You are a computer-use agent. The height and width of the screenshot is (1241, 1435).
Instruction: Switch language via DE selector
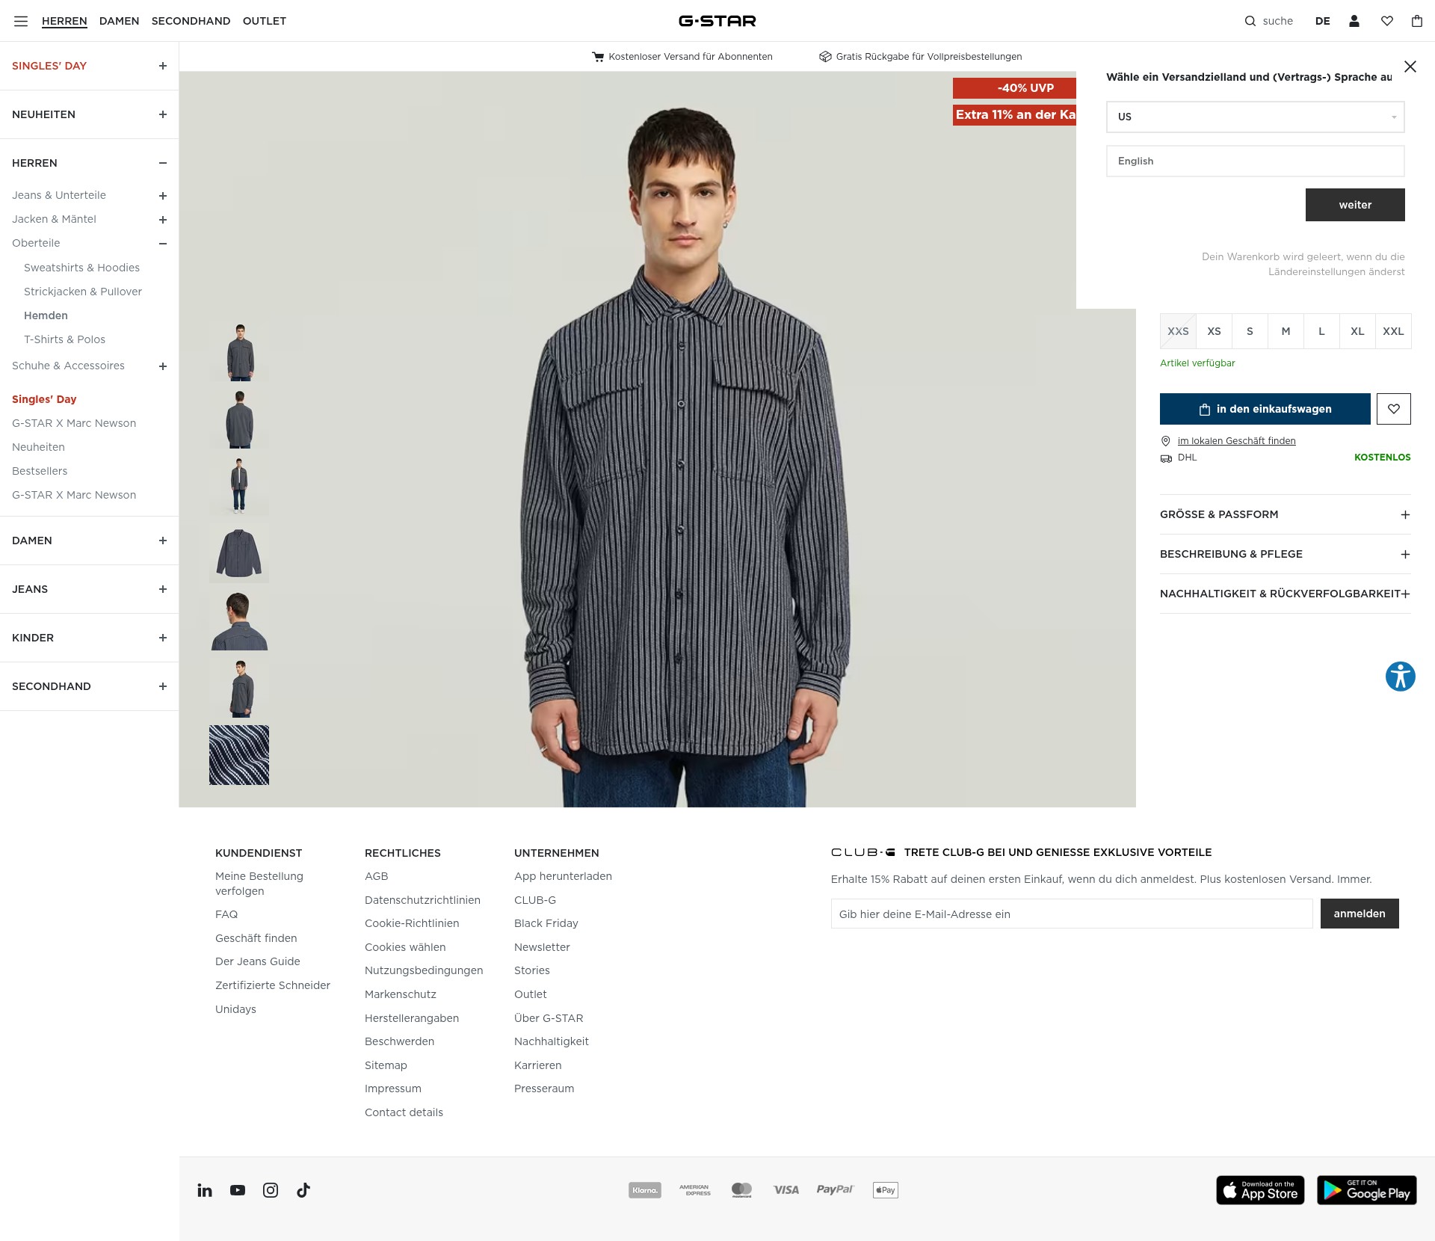tap(1322, 21)
